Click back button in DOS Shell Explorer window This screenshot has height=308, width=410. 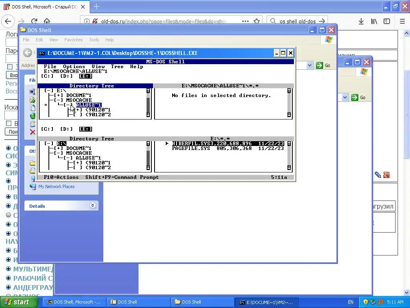[x=28, y=53]
